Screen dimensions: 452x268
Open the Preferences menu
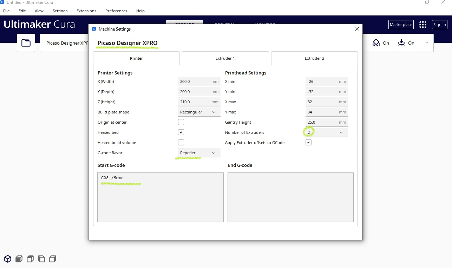[x=116, y=11]
